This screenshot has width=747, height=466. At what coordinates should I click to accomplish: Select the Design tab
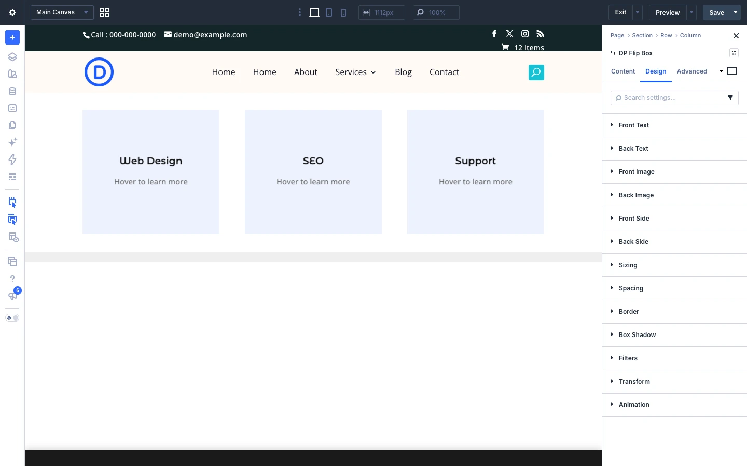[656, 71]
